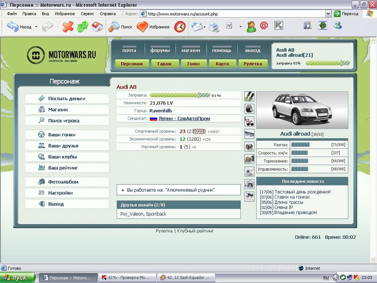Open Поиск игрока in the sidebar
The height and width of the screenshot is (283, 377).
coord(67,120)
